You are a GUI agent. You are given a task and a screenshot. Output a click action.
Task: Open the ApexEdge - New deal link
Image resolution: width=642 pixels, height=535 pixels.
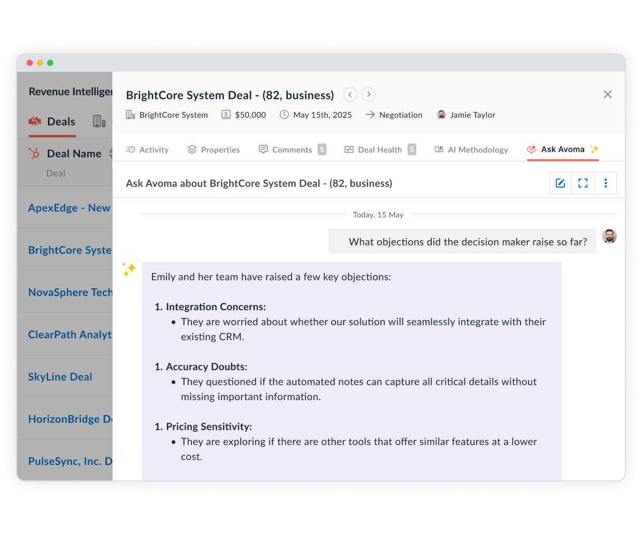point(70,208)
